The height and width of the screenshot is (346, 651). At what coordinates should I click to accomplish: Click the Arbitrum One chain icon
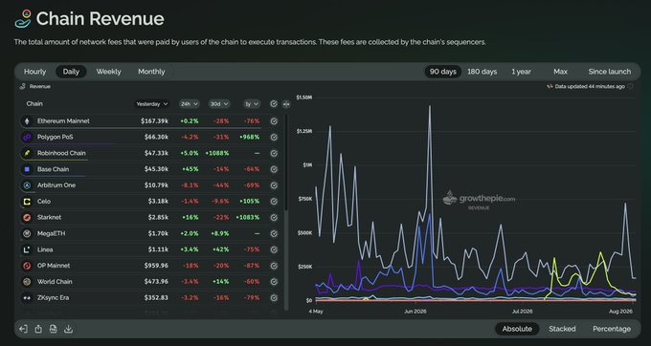[x=28, y=185]
